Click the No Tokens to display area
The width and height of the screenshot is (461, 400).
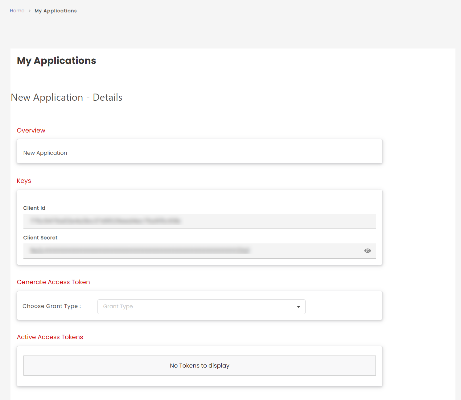click(199, 365)
